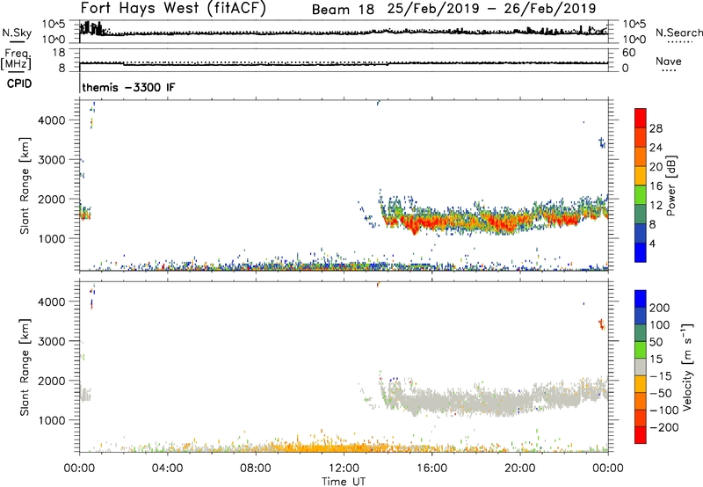Click the 'themis -3300 IF' CPID text

128,87
